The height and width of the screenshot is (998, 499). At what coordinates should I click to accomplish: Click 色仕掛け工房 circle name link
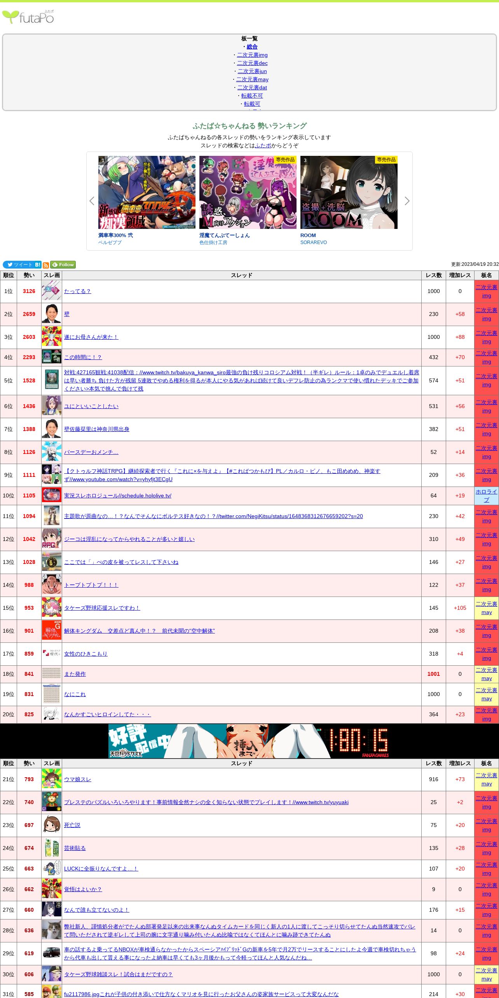pyautogui.click(x=213, y=243)
